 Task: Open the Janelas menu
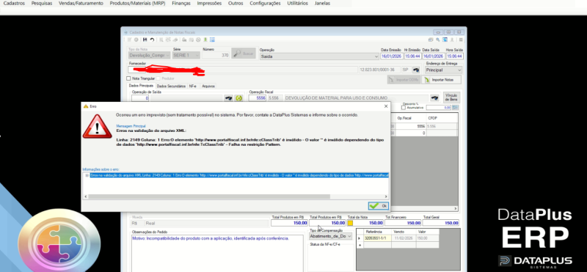[x=322, y=4]
